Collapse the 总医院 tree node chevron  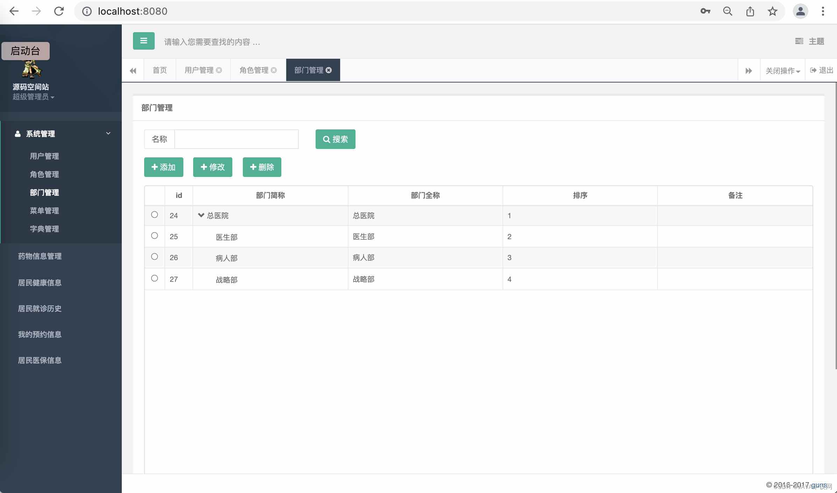click(x=201, y=215)
